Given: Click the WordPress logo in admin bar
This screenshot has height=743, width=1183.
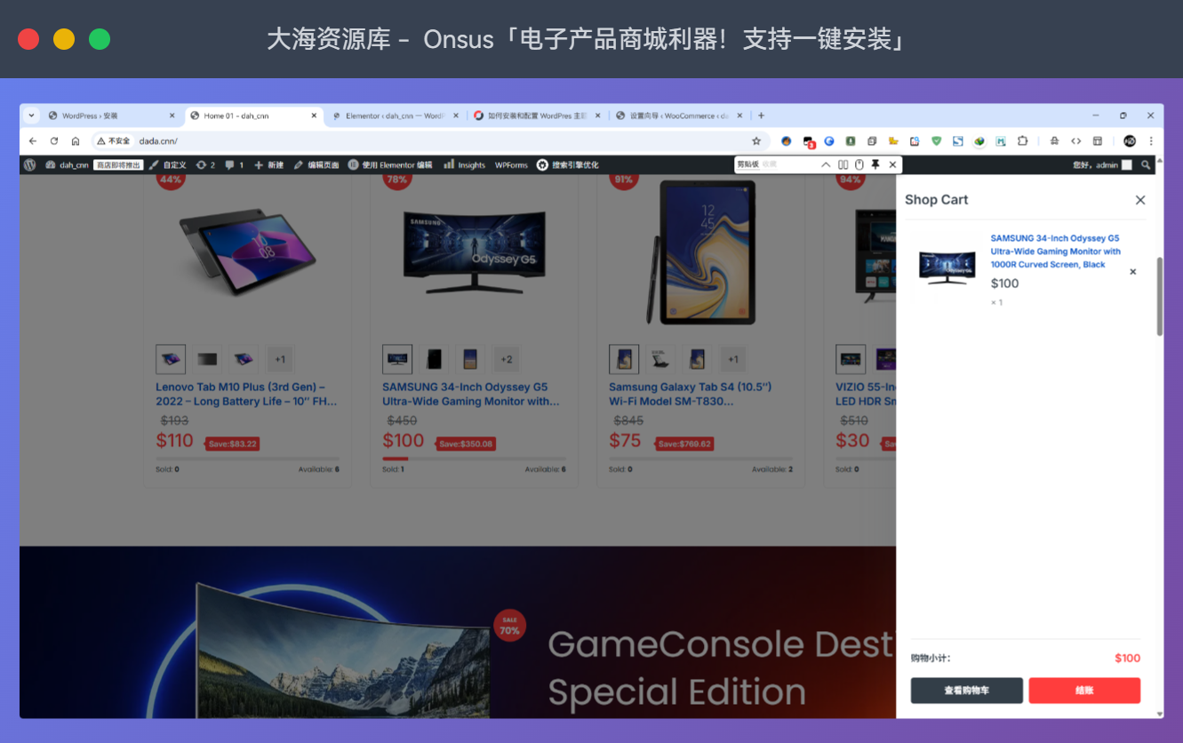Looking at the screenshot, I should (29, 164).
